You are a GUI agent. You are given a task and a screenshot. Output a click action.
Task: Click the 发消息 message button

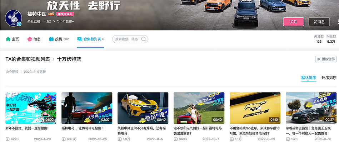click(319, 22)
